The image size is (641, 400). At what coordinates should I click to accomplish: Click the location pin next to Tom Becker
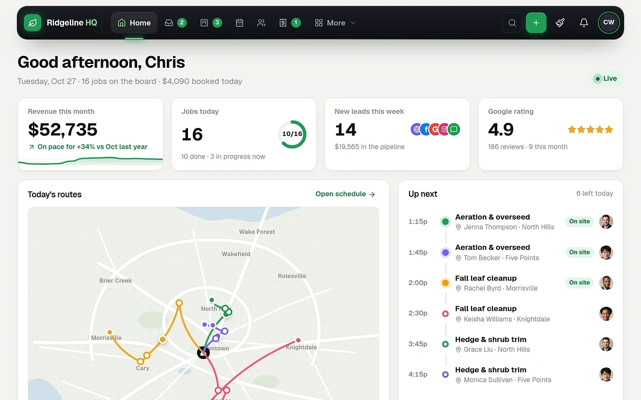(458, 258)
